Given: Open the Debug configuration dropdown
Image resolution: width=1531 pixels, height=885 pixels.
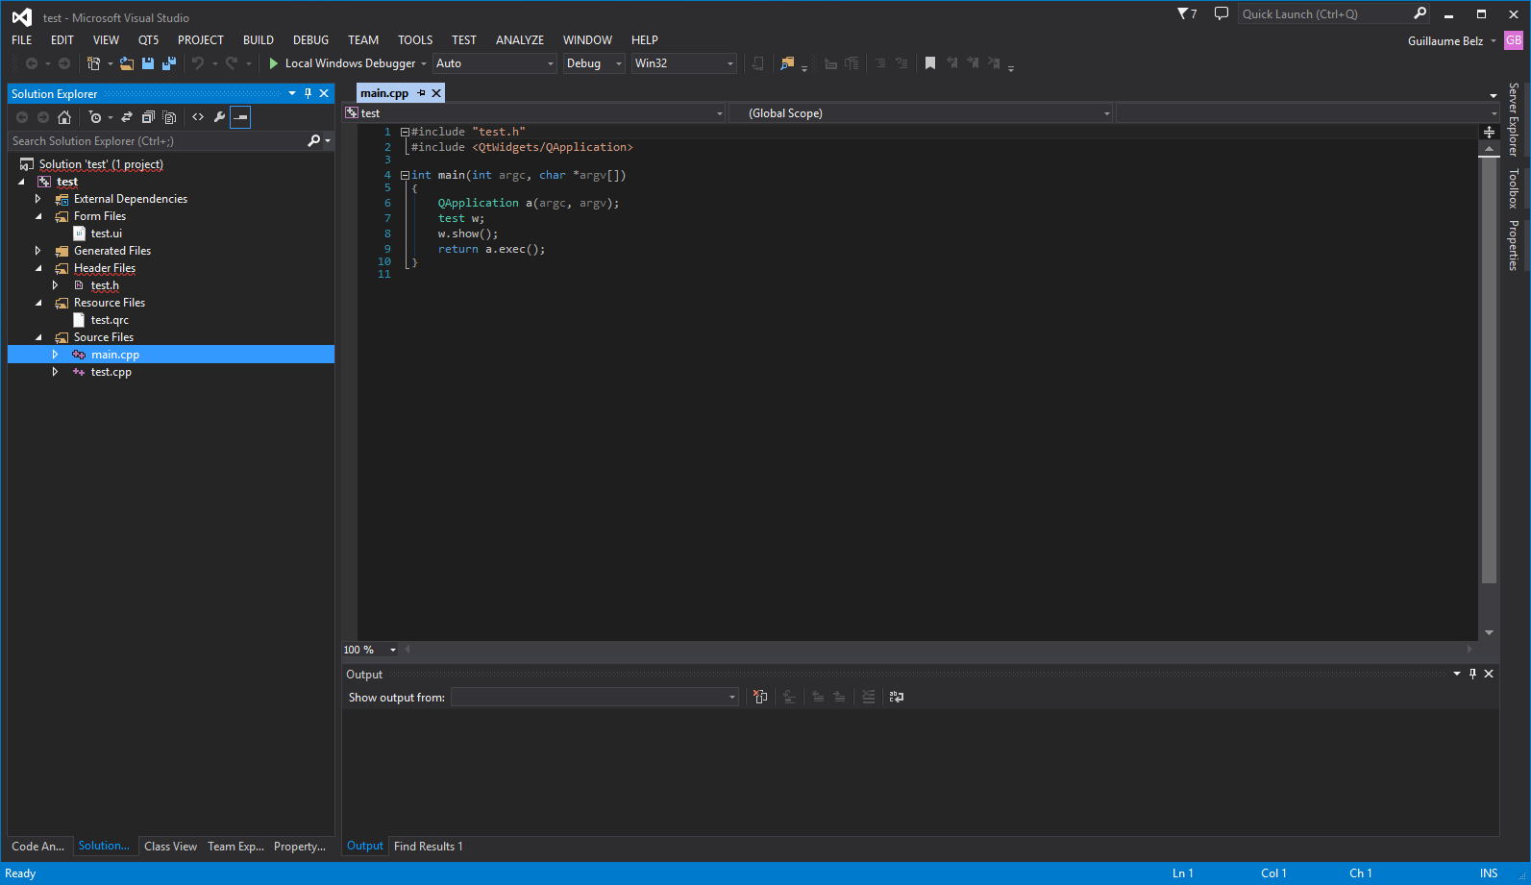Looking at the screenshot, I should click(594, 63).
